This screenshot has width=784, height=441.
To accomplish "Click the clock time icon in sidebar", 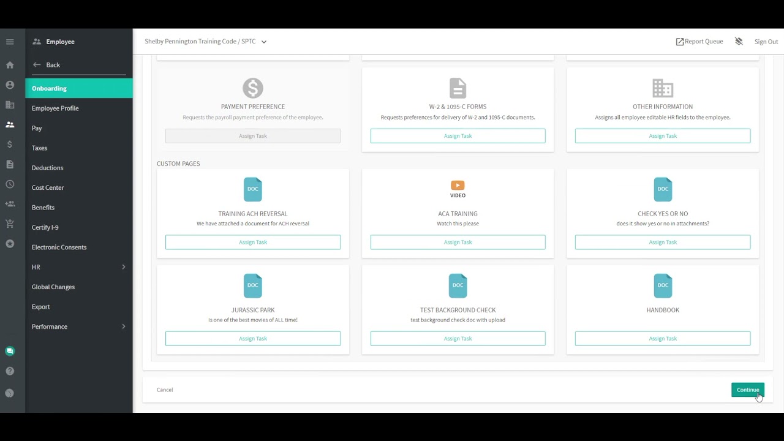I will (10, 184).
